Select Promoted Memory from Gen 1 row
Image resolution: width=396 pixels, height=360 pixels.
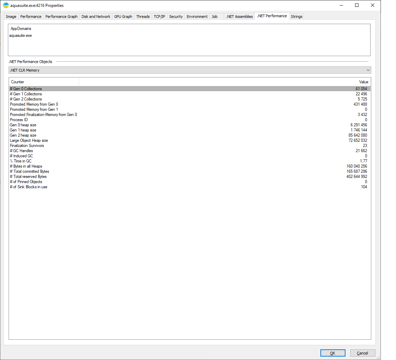coord(190,109)
